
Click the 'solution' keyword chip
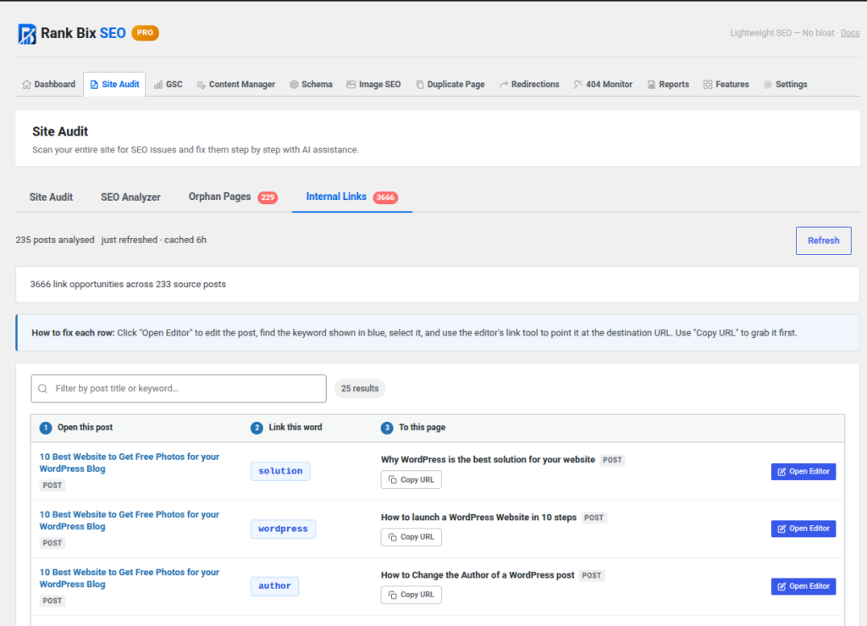(280, 471)
